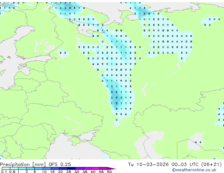Click the 'GFS 0.25' model label
The width and height of the screenshot is (224, 173).
point(60,164)
